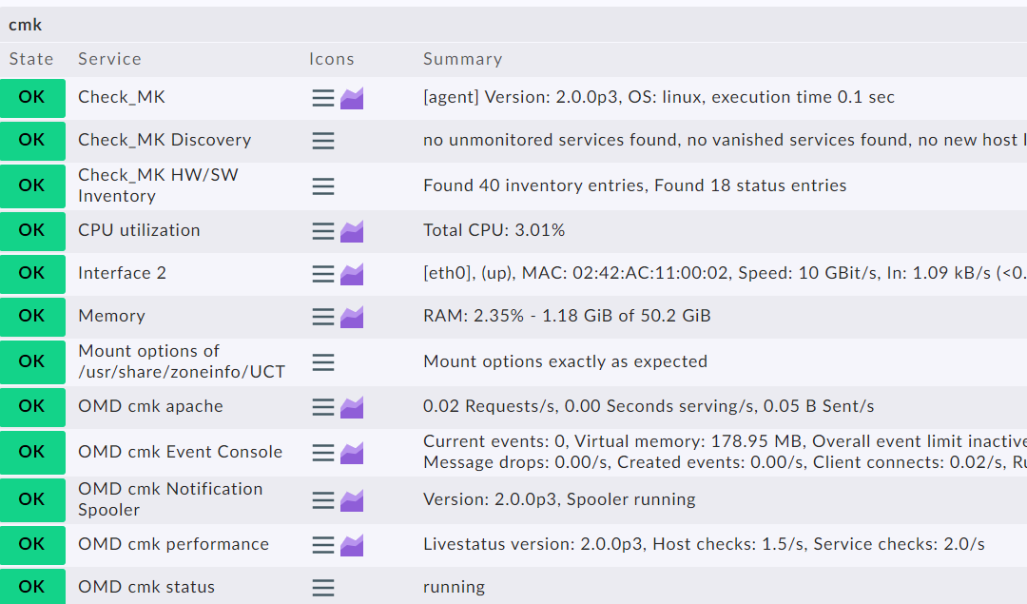Viewport: 1027px width, 604px height.
Task: Open action menu for Check_MK service
Action: click(x=323, y=98)
